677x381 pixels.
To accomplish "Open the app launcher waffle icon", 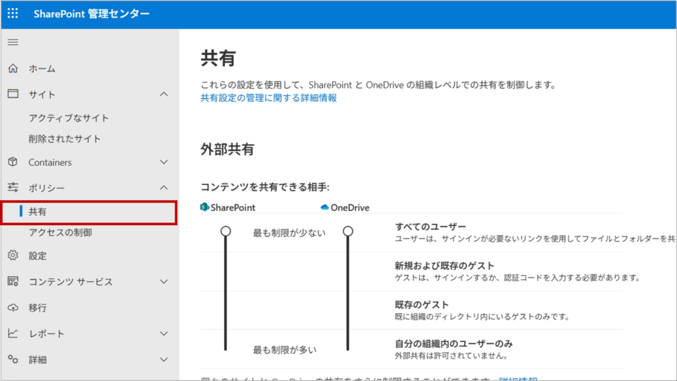I will 13,13.
